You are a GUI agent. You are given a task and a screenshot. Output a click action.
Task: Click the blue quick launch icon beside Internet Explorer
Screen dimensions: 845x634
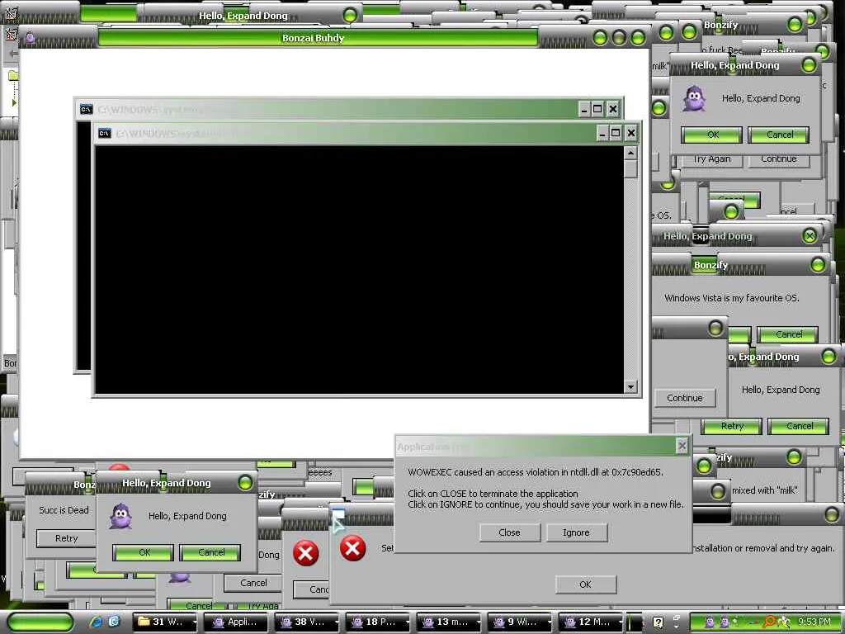pos(114,622)
